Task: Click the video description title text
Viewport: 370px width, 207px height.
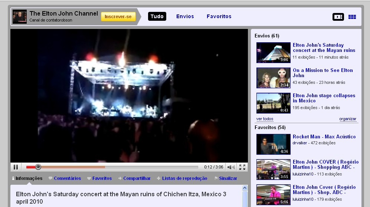Action: pyautogui.click(x=121, y=198)
